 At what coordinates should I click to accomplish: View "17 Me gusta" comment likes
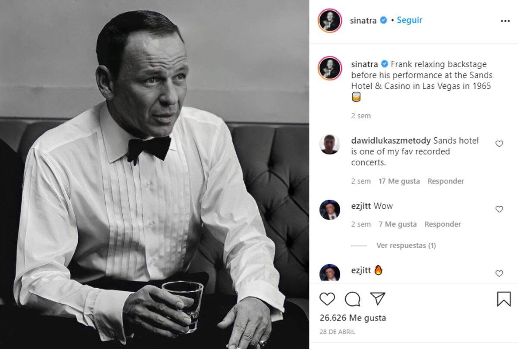[399, 181]
